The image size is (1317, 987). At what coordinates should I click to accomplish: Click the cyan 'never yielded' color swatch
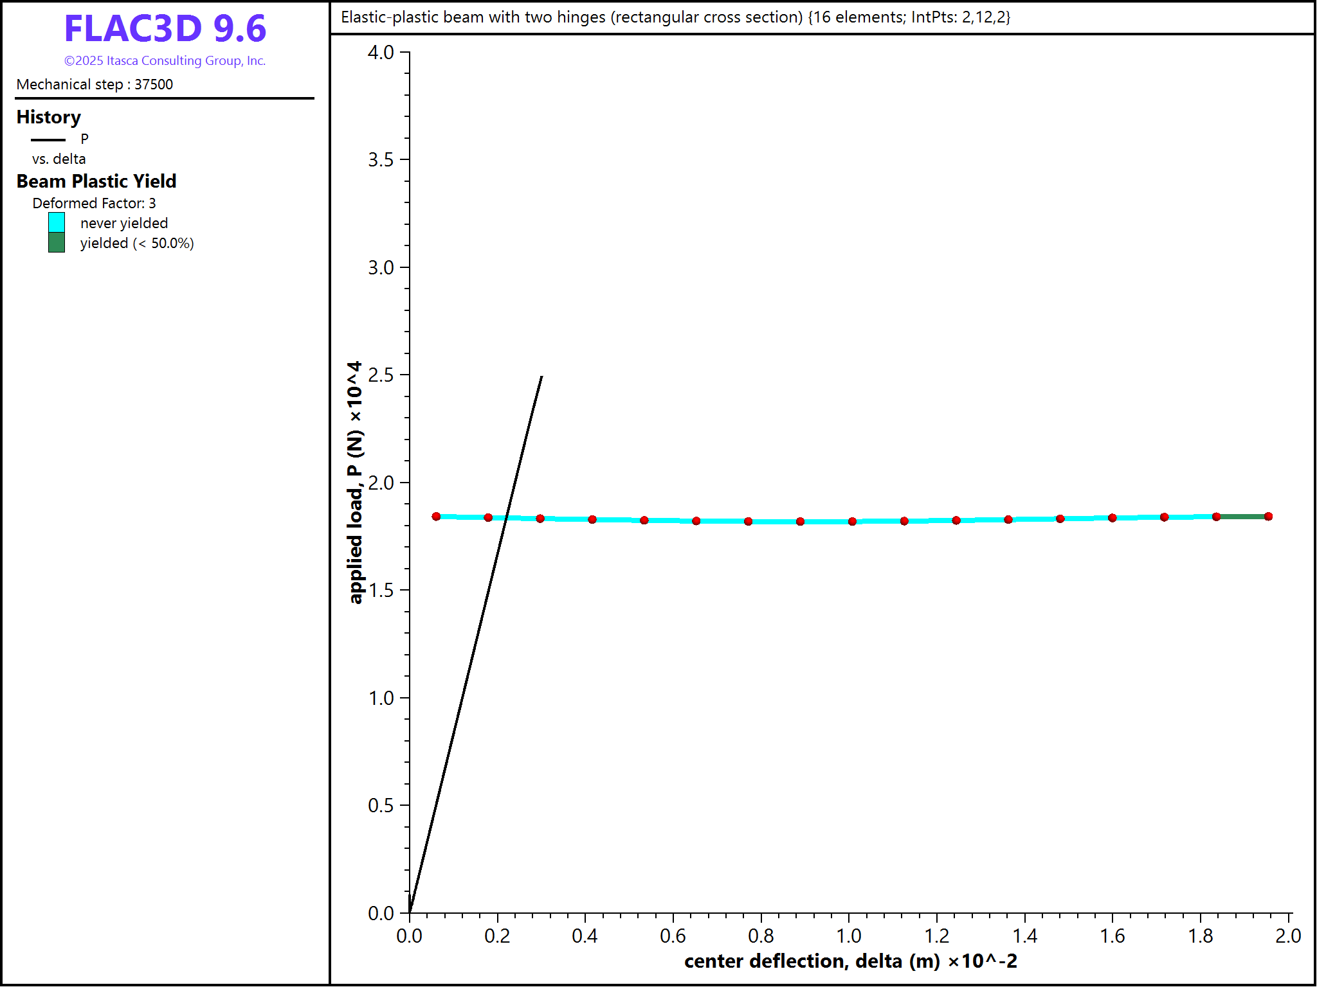pyautogui.click(x=57, y=222)
